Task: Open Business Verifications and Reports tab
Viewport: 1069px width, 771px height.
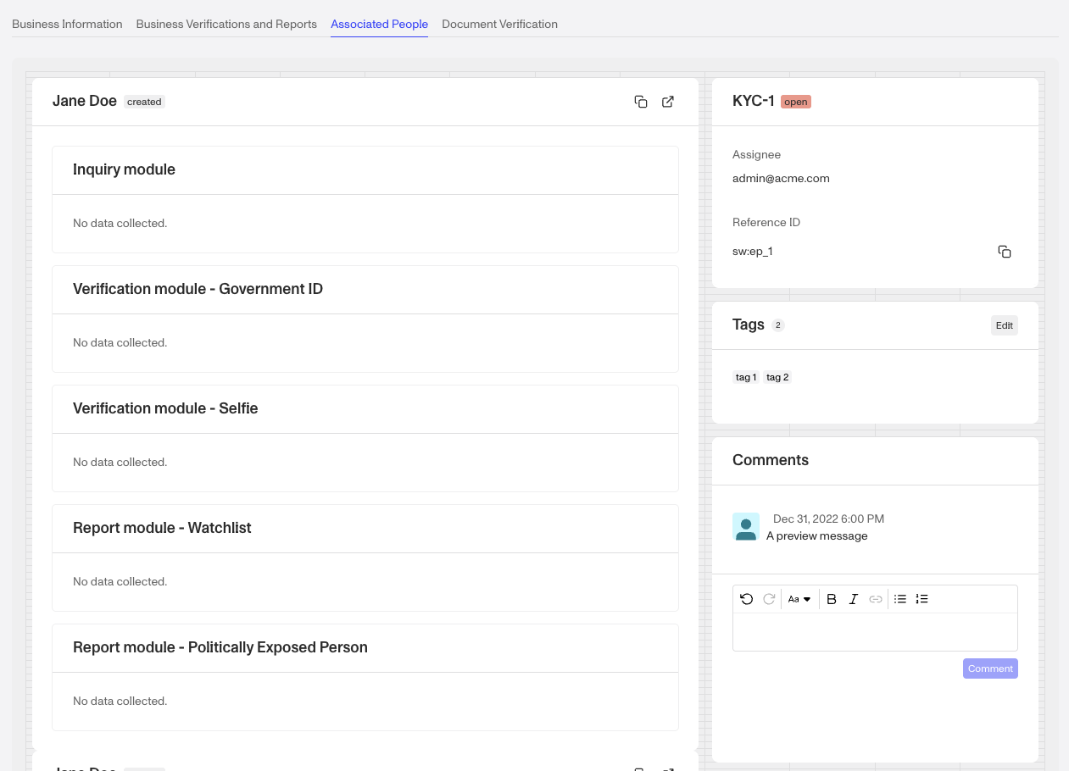Action: tap(226, 25)
